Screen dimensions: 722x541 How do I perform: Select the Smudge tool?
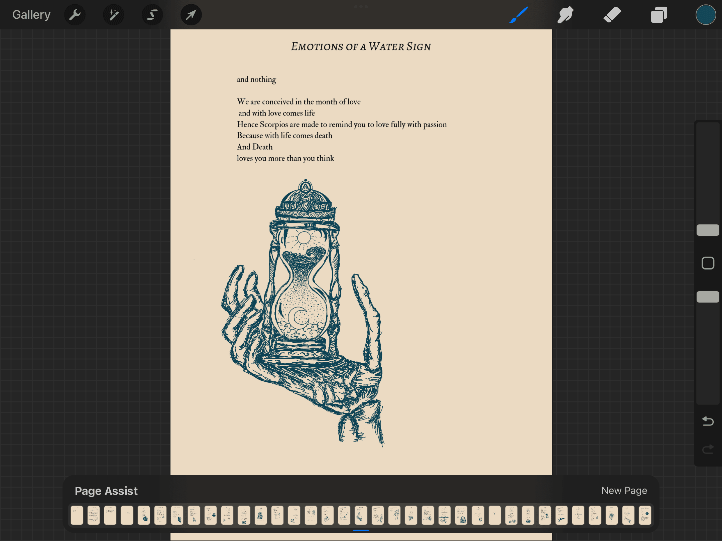click(x=565, y=15)
